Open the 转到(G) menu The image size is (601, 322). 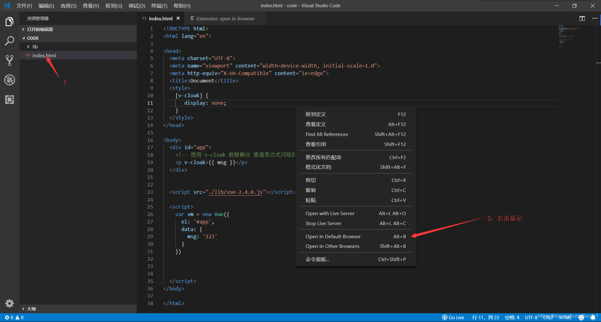pyautogui.click(x=114, y=6)
